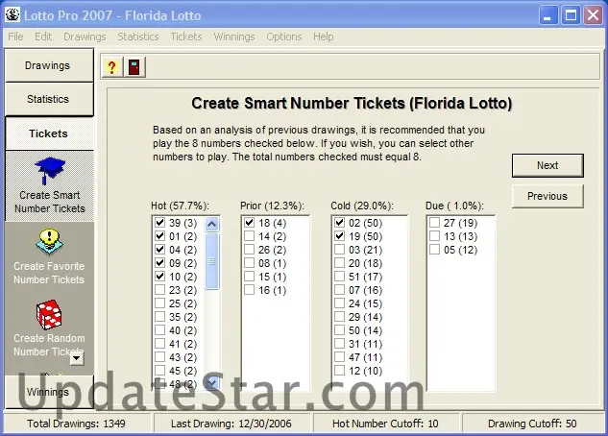The height and width of the screenshot is (436, 608).
Task: Click the yellow question mark help icon
Action: tap(112, 67)
